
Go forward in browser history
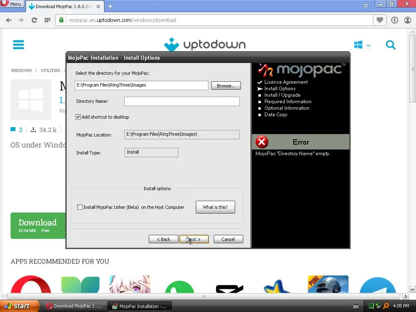point(21,20)
